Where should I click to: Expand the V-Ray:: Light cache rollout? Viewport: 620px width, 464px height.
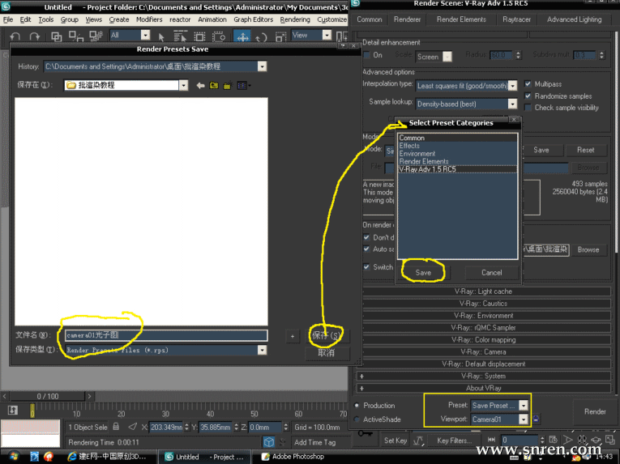[x=483, y=292]
